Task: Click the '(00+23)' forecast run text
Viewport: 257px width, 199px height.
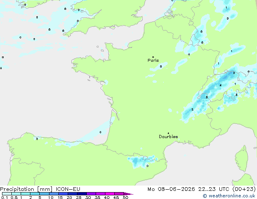Action: [244, 189]
